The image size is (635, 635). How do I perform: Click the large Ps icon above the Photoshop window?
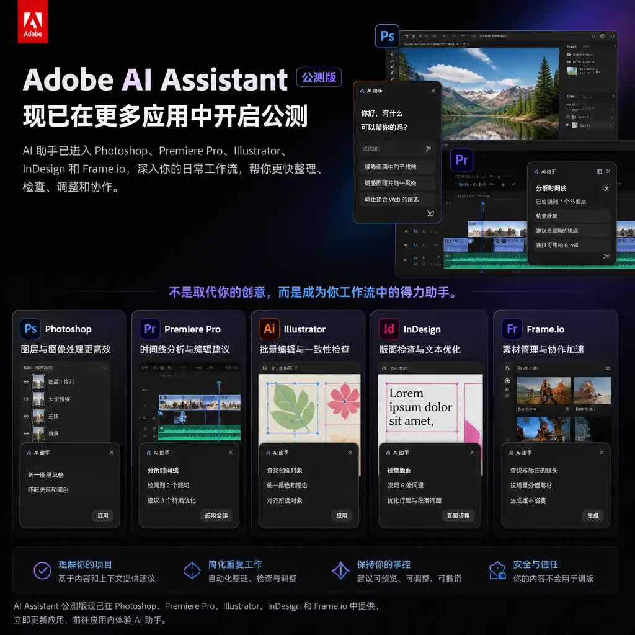[x=387, y=36]
